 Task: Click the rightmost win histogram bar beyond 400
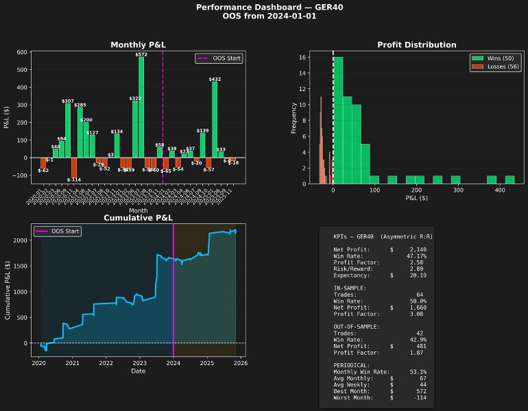coord(509,179)
